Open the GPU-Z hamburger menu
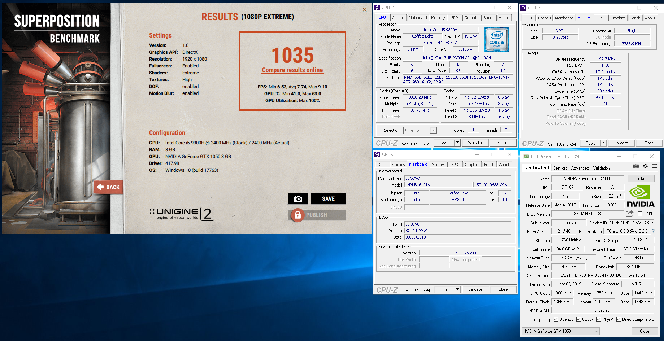This screenshot has width=664, height=341. point(654,166)
